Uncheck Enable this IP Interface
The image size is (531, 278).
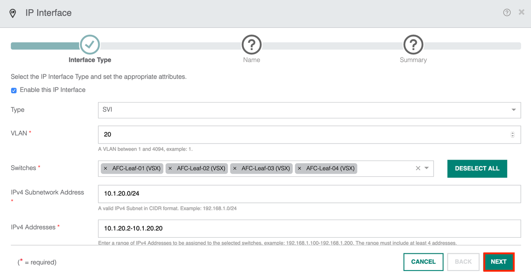(14, 90)
